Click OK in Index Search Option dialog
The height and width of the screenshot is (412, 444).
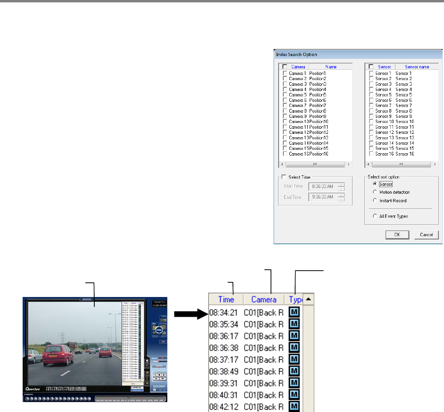tap(398, 234)
